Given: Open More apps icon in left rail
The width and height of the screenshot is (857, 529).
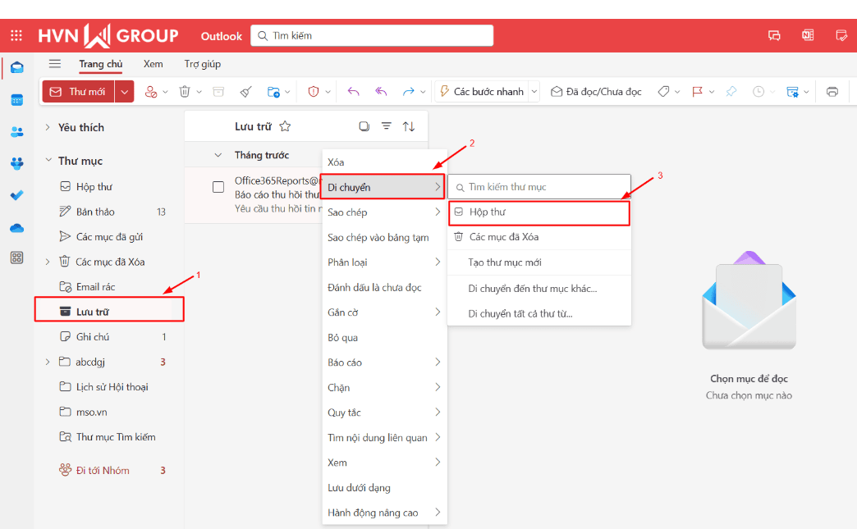Looking at the screenshot, I should (x=17, y=258).
